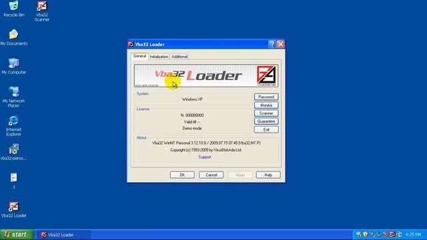Select the My Documents desktop icon
Screen dimensions: 427x240
13,37
